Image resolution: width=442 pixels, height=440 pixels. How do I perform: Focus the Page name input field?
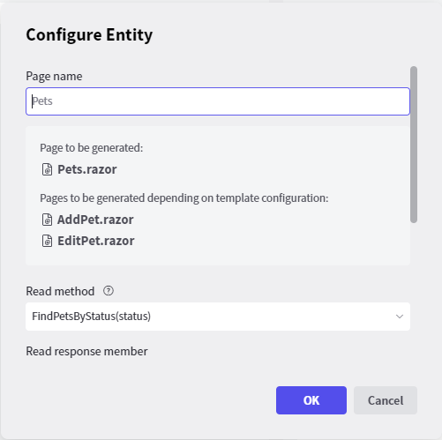[218, 101]
